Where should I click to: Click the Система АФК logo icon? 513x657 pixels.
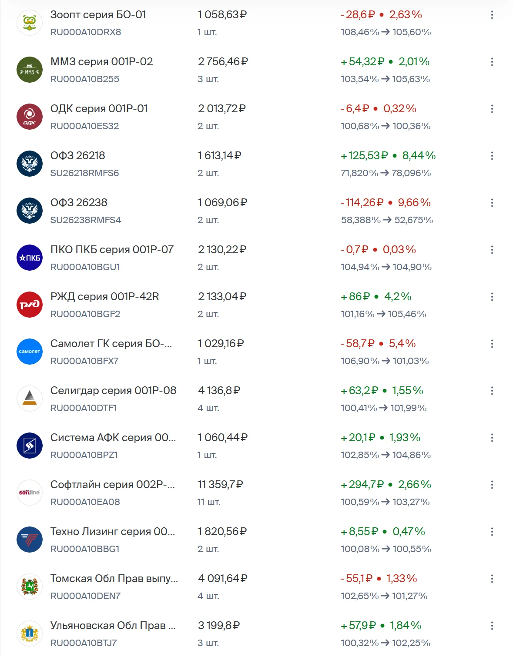[x=30, y=446]
